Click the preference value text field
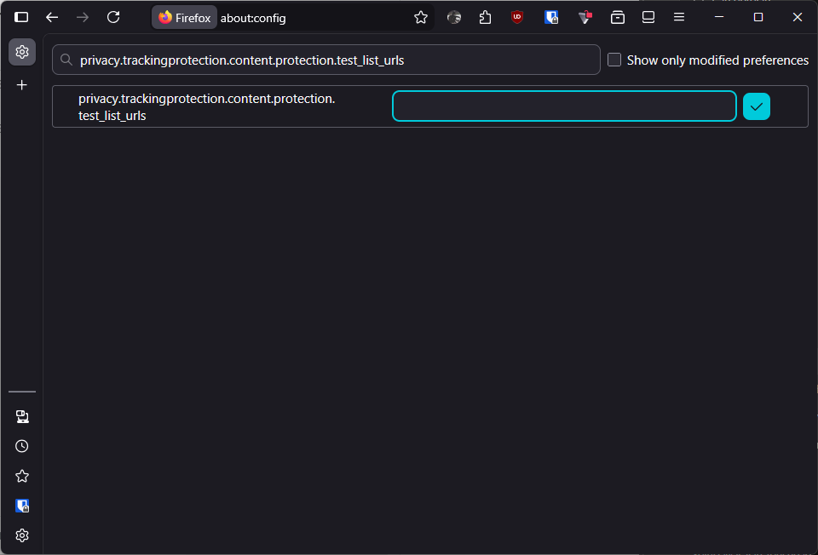This screenshot has width=818, height=555. [x=564, y=106]
